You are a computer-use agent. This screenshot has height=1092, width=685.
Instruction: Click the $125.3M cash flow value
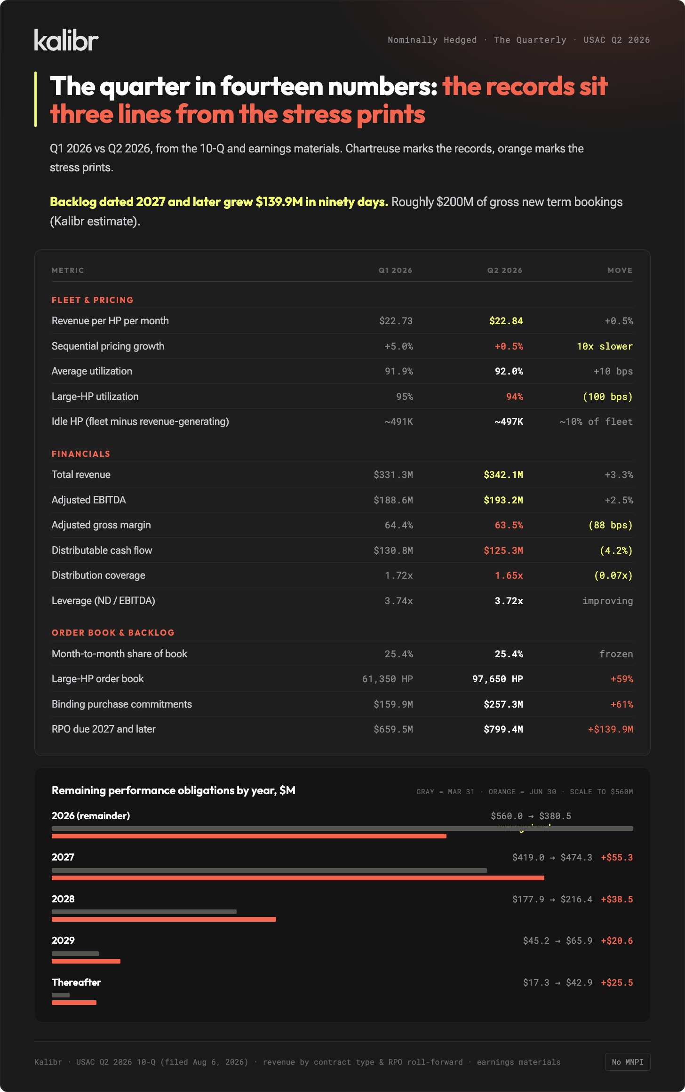click(503, 550)
